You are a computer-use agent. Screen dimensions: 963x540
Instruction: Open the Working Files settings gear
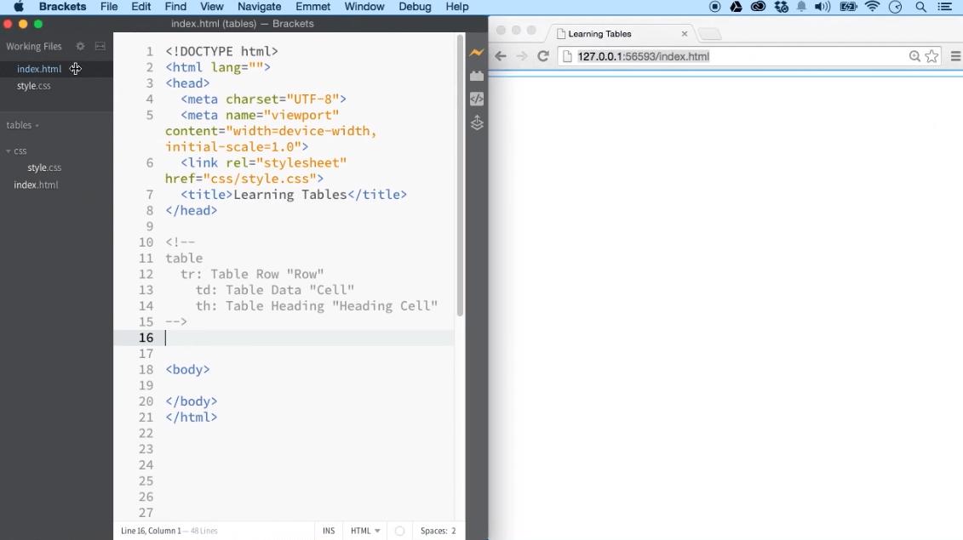(x=80, y=47)
